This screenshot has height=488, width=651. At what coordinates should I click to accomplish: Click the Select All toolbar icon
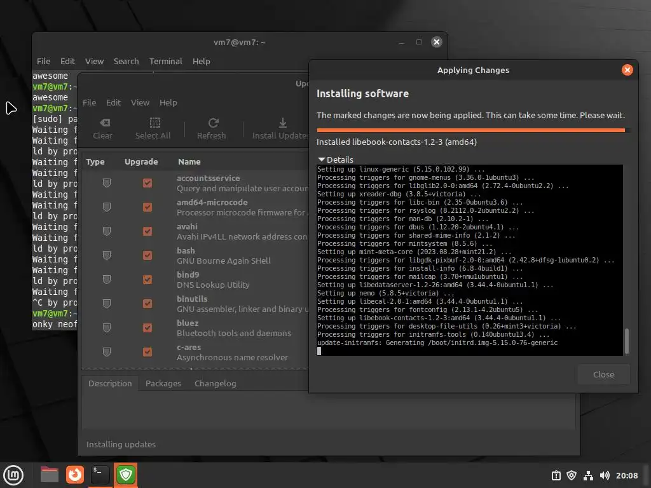pyautogui.click(x=155, y=123)
